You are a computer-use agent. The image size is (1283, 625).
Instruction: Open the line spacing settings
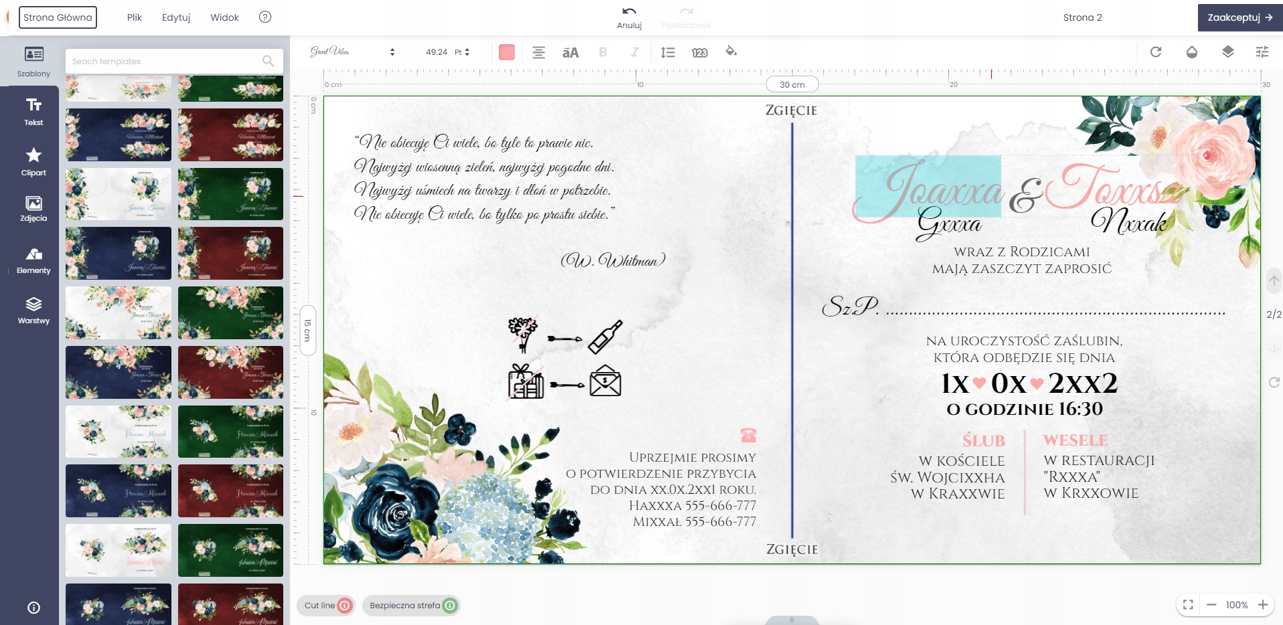click(x=668, y=52)
